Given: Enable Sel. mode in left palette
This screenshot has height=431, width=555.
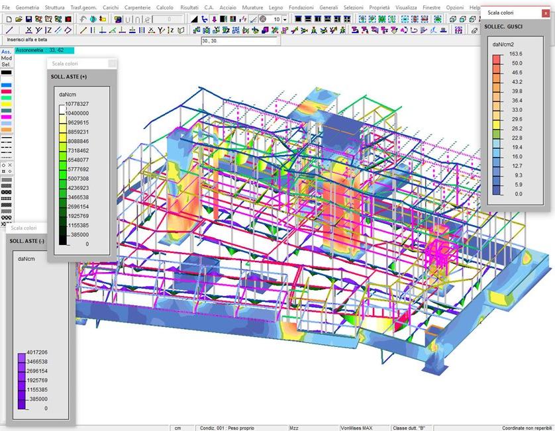Looking at the screenshot, I should pyautogui.click(x=6, y=64).
